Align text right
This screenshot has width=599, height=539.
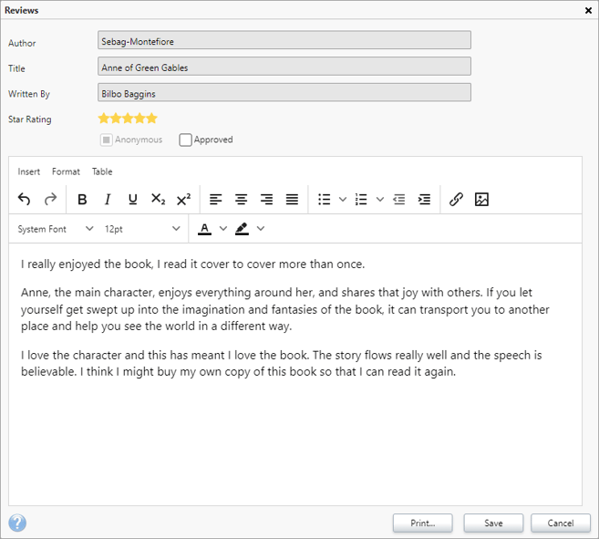(x=266, y=199)
